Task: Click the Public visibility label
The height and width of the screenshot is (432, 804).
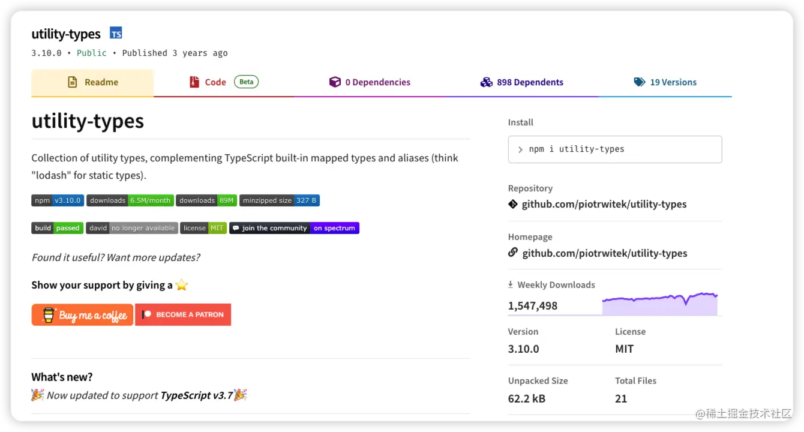Action: (92, 53)
